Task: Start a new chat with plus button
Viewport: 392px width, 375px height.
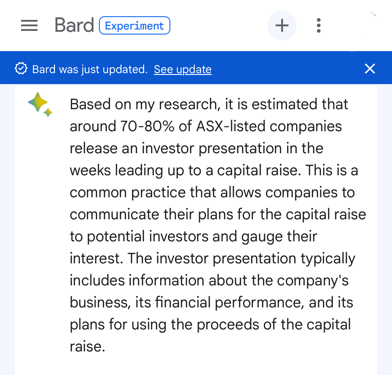Action: pyautogui.click(x=282, y=25)
